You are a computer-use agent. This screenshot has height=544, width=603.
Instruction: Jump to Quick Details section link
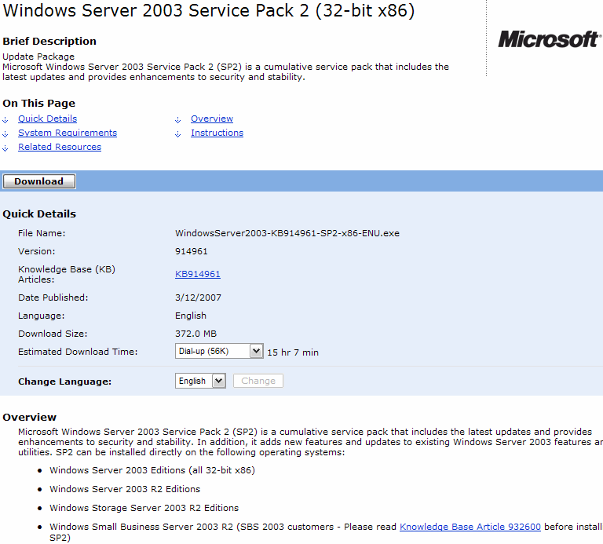tap(47, 119)
